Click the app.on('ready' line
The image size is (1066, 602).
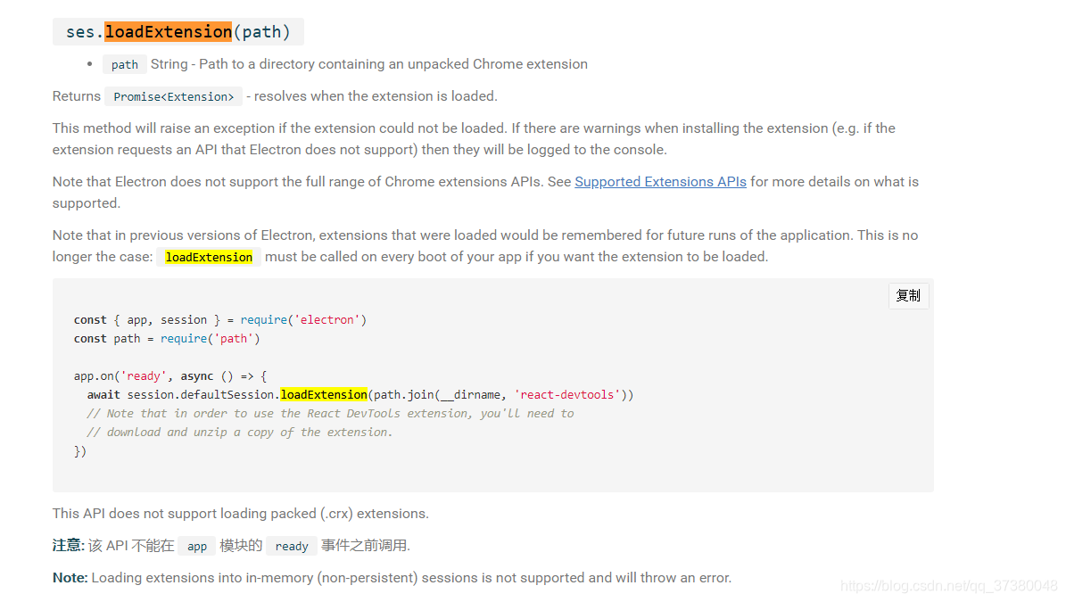coord(170,375)
